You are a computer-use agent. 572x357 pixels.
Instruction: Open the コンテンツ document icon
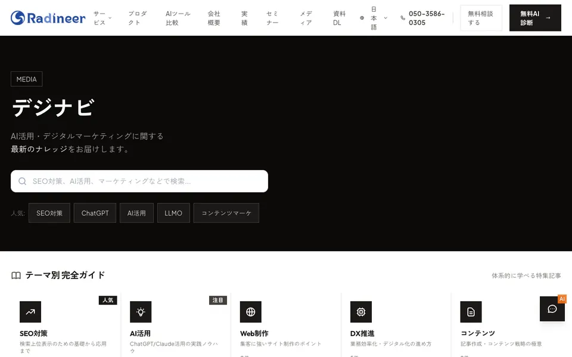coord(471,312)
